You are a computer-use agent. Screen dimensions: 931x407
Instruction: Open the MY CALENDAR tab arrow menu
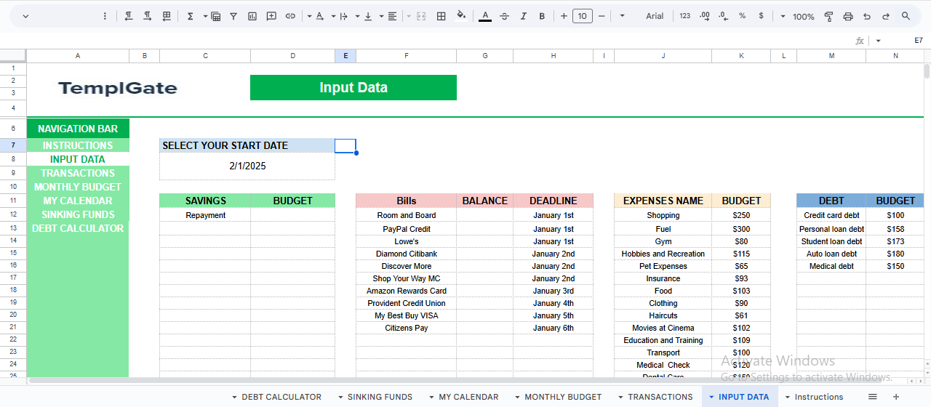pos(431,398)
